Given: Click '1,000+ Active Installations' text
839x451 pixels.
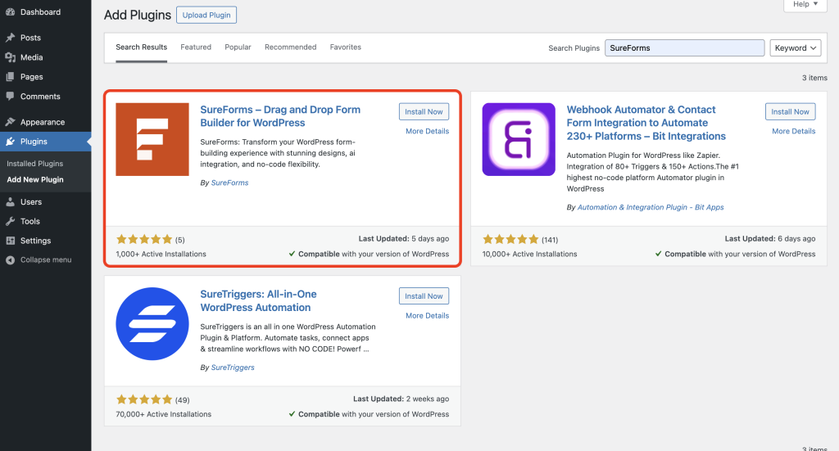Looking at the screenshot, I should point(161,254).
